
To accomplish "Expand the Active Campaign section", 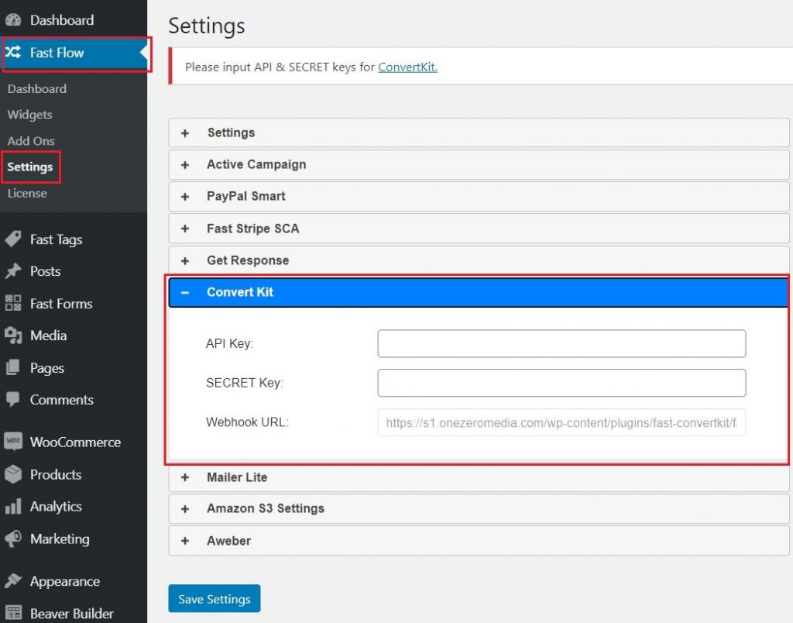I will [x=479, y=164].
